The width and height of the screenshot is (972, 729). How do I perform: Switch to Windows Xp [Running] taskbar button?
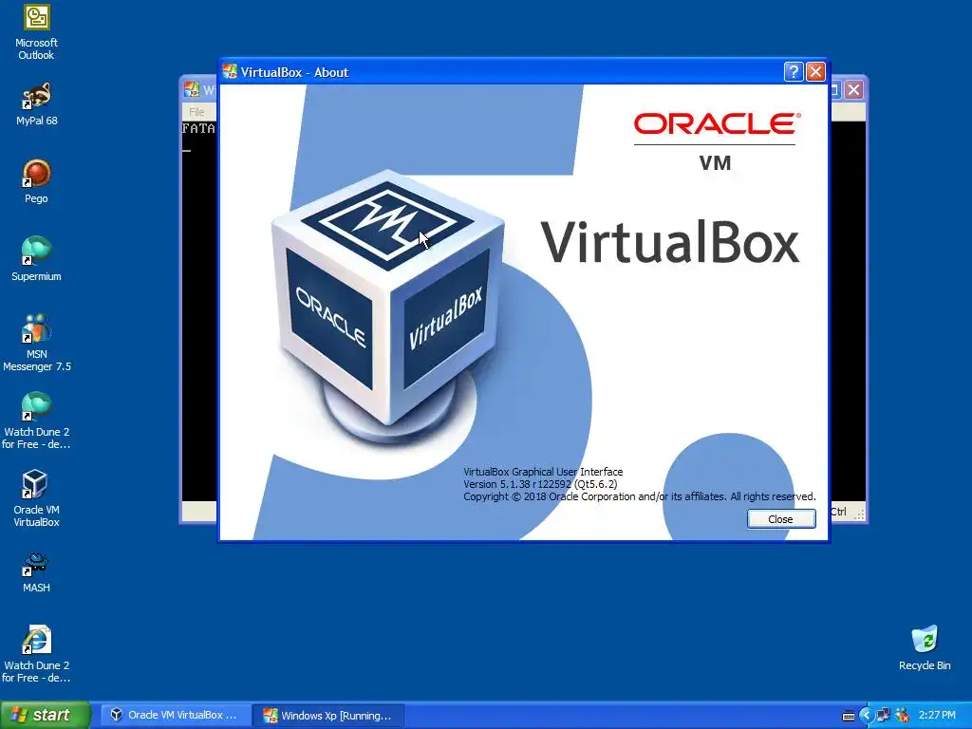pyautogui.click(x=329, y=715)
